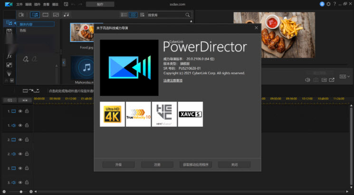
Task: Hide video track 3 with eye icon
Action: [x=20, y=168]
